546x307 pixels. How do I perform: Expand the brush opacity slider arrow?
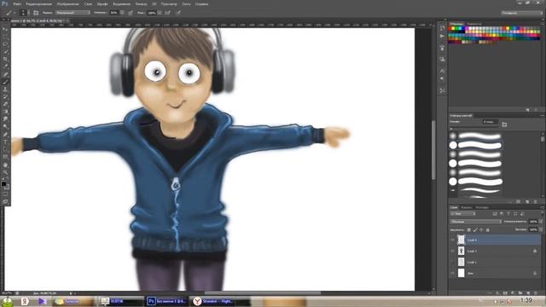click(x=122, y=13)
